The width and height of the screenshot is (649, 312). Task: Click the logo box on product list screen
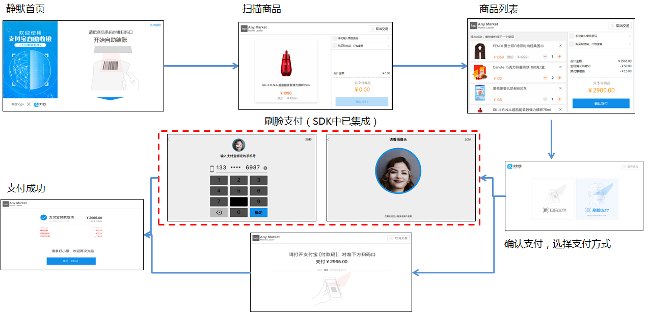pyautogui.click(x=473, y=25)
